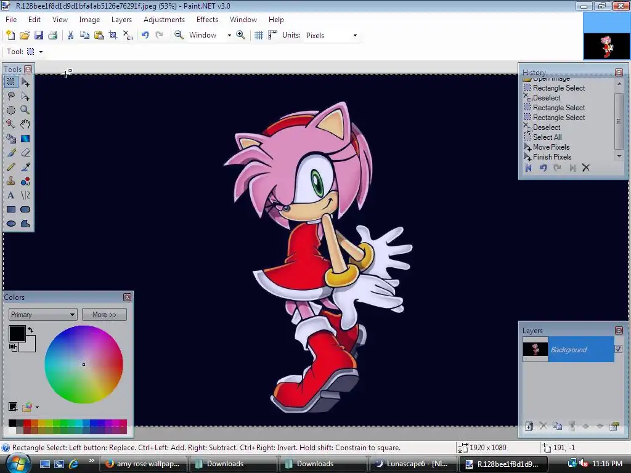Click the history Undo button

(543, 168)
